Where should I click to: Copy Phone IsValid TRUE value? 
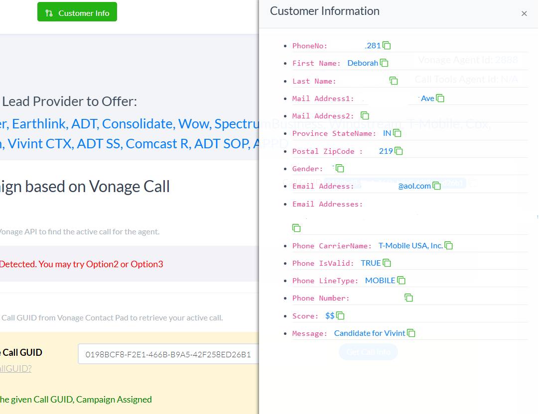click(387, 263)
